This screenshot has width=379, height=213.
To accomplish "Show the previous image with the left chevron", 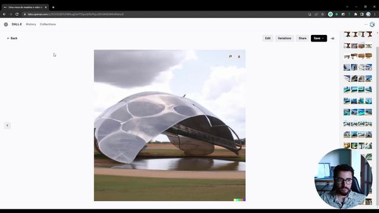I will tap(8, 125).
